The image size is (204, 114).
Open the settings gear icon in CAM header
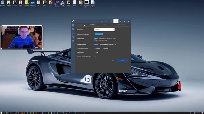[x=116, y=21]
